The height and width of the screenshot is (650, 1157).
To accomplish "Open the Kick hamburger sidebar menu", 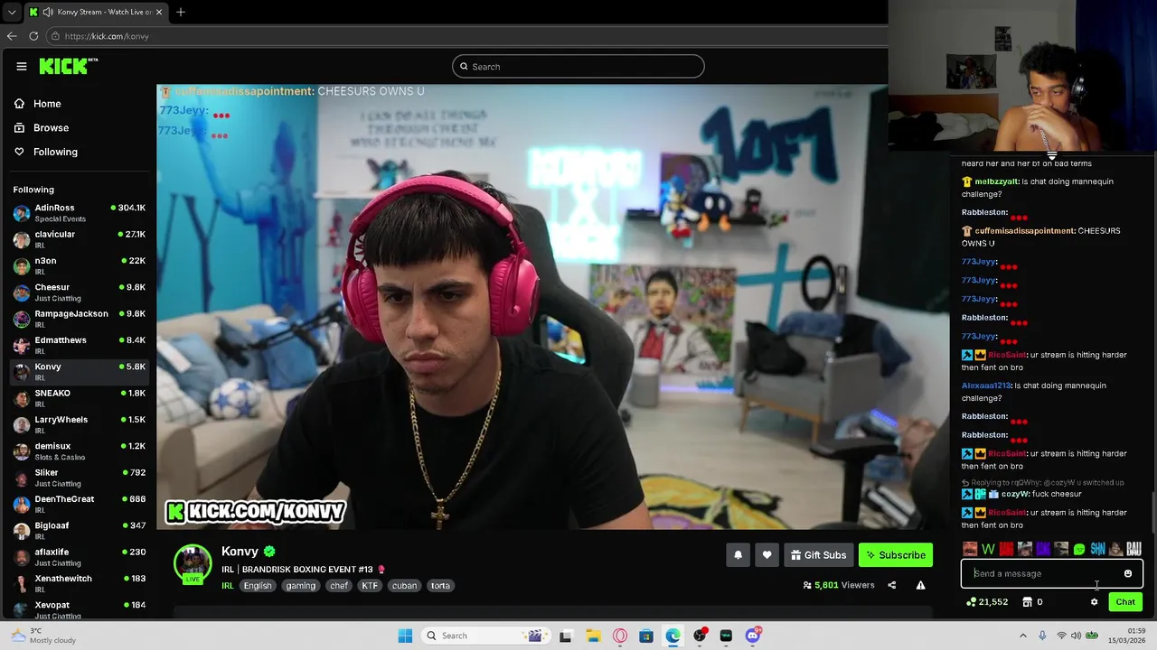I will [x=21, y=66].
